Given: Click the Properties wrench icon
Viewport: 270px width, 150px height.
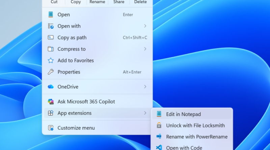Looking at the screenshot, I should 51,72.
